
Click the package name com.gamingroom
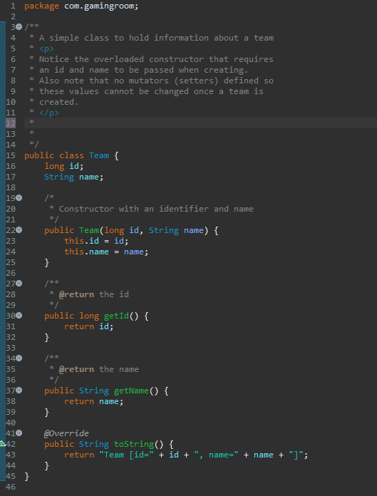tap(99, 6)
